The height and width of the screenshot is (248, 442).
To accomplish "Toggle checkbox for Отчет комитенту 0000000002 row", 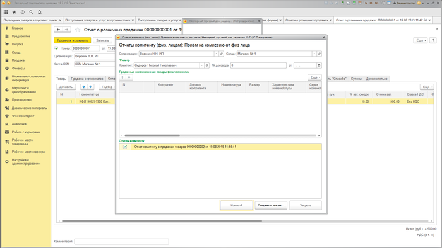I will 125,147.
